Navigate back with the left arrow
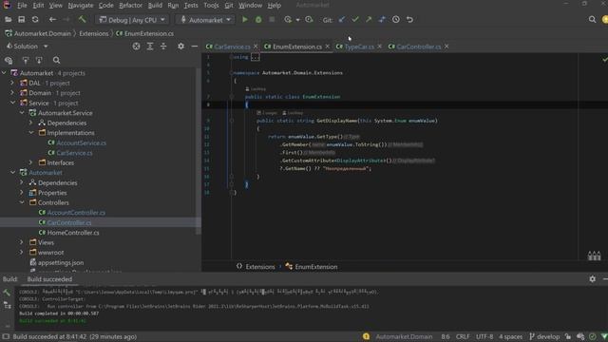 (x=52, y=19)
